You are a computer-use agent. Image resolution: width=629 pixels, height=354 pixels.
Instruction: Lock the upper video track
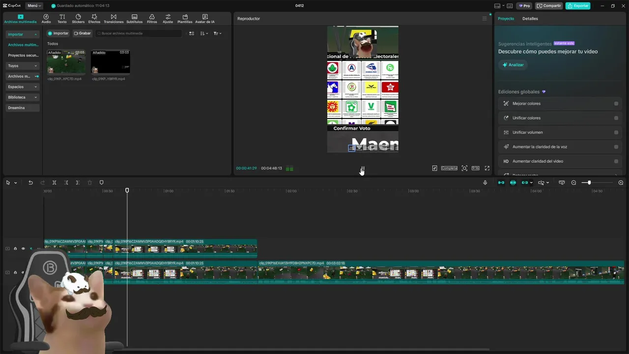point(15,249)
